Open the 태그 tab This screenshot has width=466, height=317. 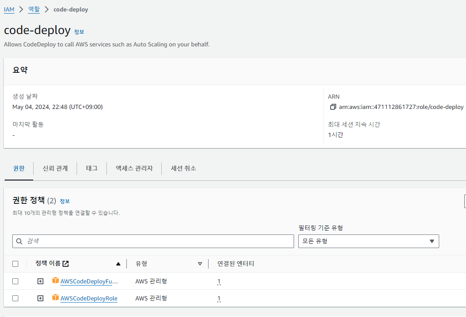92,168
